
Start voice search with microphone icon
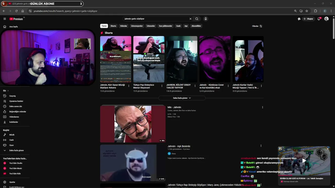click(x=206, y=19)
